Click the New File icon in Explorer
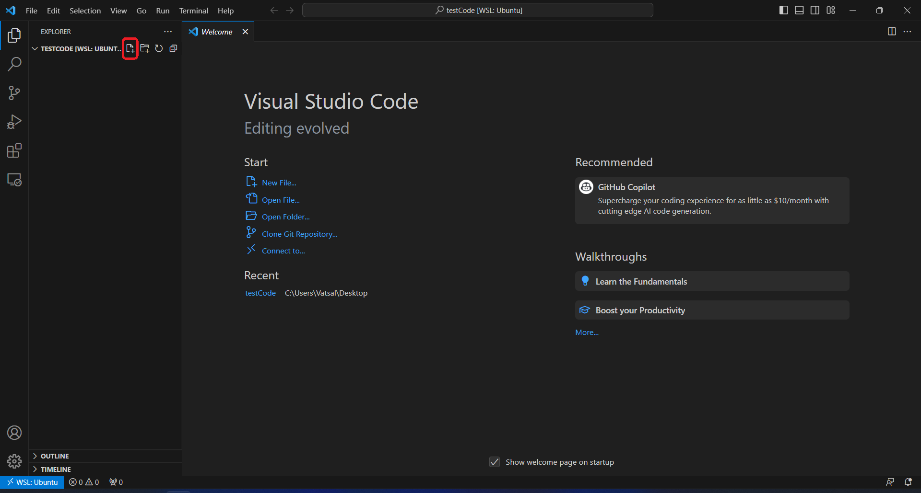Screen dimensions: 921x493 [x=130, y=48]
